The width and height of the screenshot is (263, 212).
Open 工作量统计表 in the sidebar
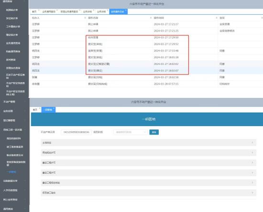(x=13, y=26)
